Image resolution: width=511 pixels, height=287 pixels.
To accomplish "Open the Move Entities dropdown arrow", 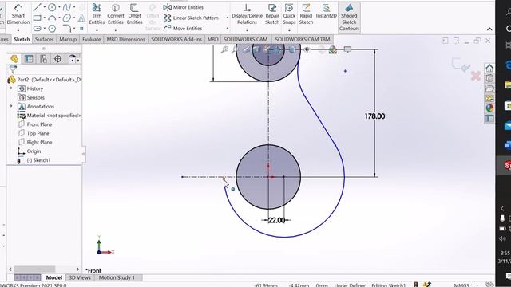I will tap(227, 29).
